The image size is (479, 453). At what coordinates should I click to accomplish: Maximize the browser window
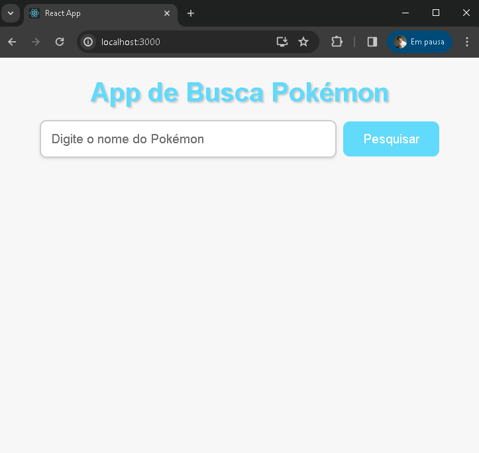coord(436,13)
